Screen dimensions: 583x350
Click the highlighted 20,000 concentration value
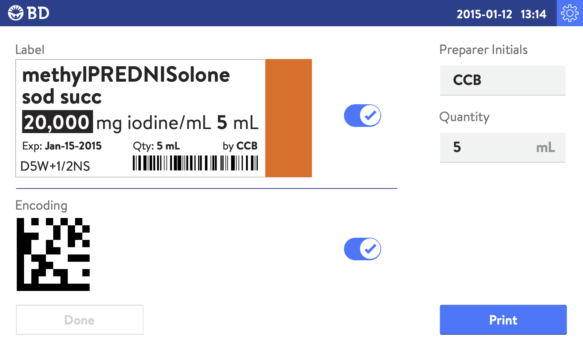(x=58, y=122)
